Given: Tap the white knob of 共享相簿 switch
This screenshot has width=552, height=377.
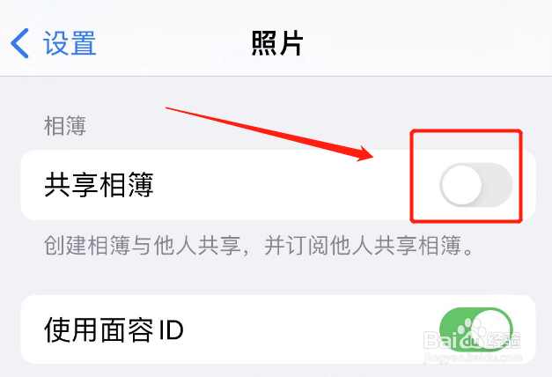Looking at the screenshot, I should tap(462, 185).
